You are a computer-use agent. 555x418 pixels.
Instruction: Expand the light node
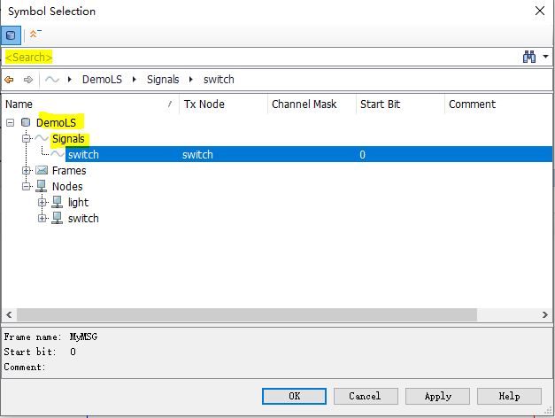tap(42, 202)
